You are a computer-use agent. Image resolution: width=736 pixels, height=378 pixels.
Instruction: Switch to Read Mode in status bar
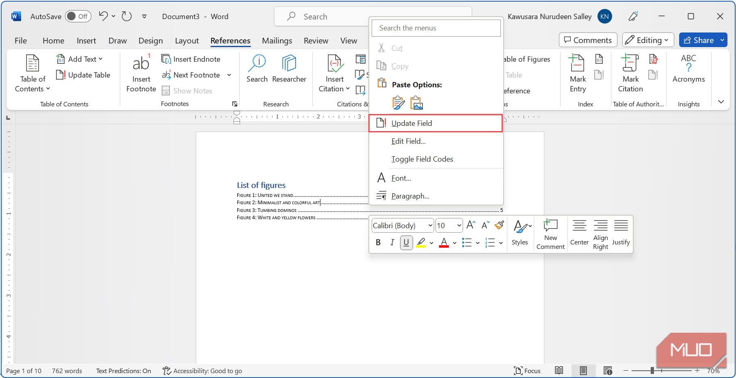coord(559,370)
